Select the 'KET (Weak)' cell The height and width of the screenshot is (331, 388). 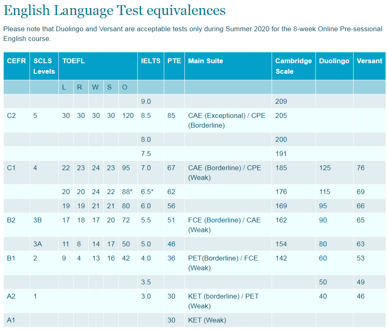[x=228, y=320]
